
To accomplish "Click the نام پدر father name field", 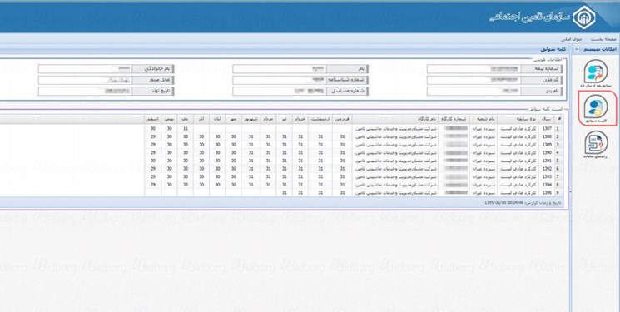I will point(474,91).
